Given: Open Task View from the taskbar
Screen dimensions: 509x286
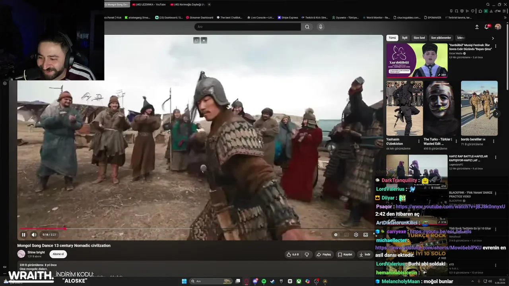Looking at the screenshot, I should click(x=238, y=281).
